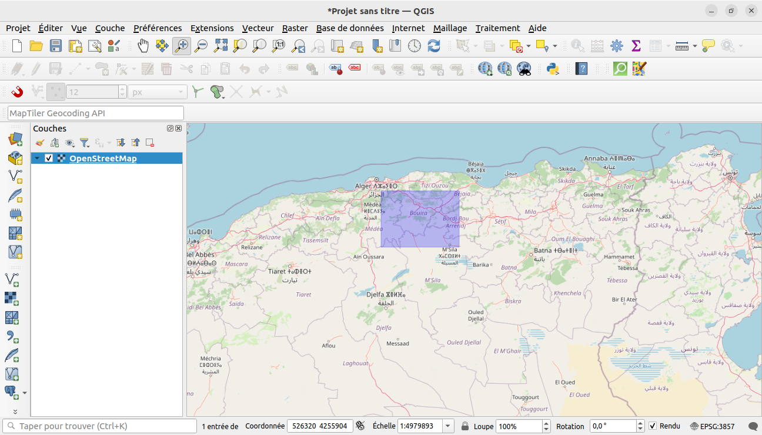Select the Pan Map hand tool
The height and width of the screenshot is (435, 762).
coord(143,46)
